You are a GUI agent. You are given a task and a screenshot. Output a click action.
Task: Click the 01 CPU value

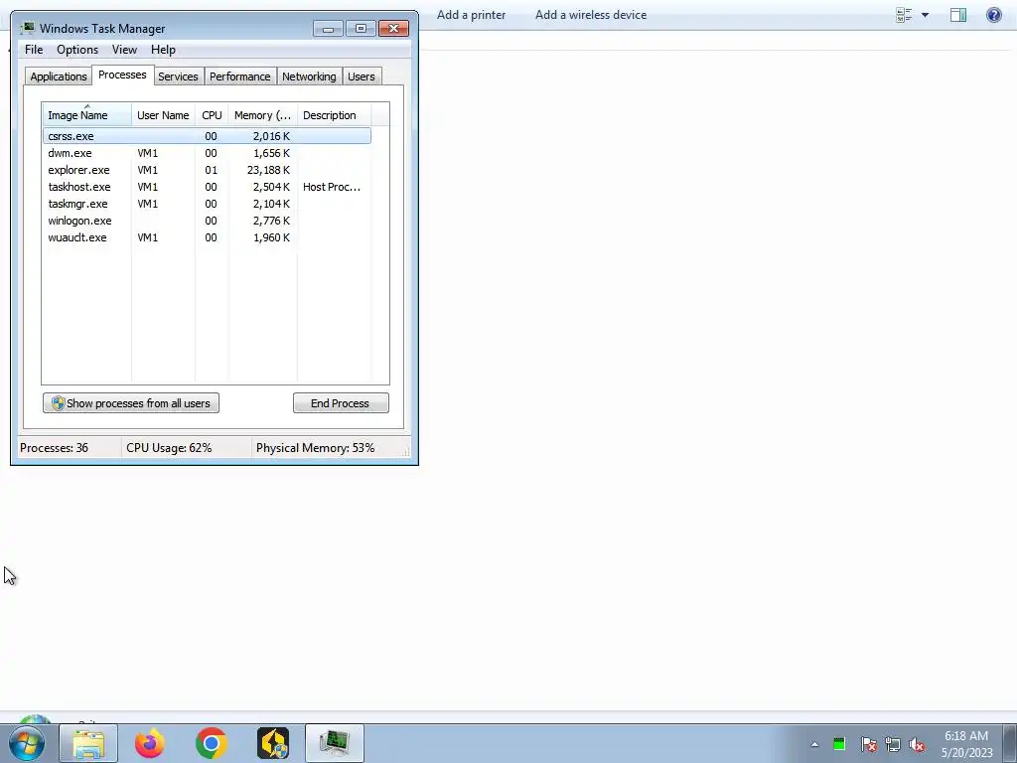(x=211, y=170)
